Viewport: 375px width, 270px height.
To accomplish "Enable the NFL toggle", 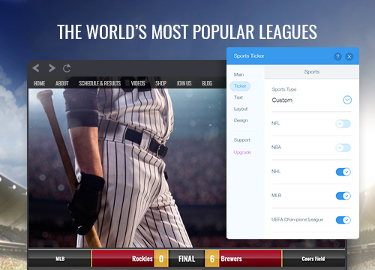I will 343,124.
